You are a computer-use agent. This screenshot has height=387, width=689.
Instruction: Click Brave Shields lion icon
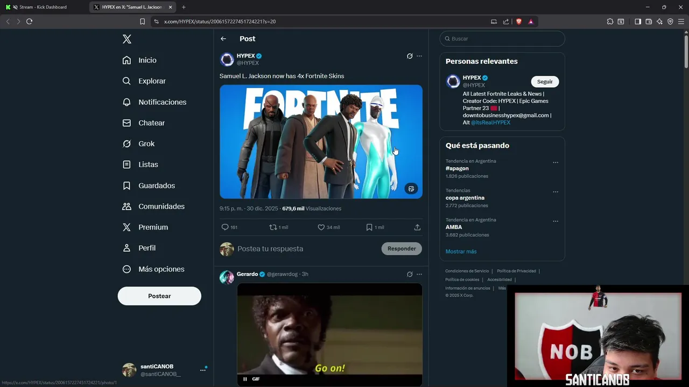coord(519,21)
